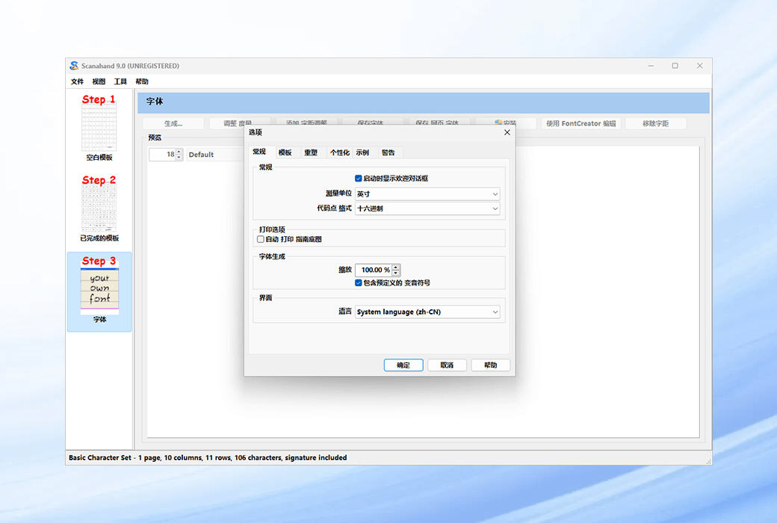Click the Scanahand app icon in title bar
777x523 pixels.
pos(74,66)
